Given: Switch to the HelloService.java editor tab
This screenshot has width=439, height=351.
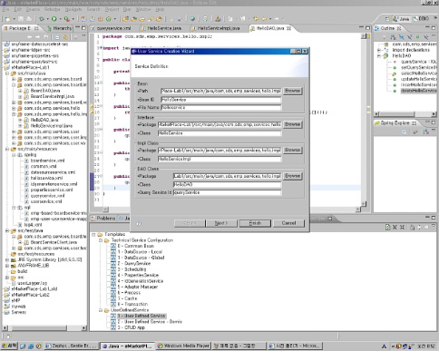Looking at the screenshot, I should (x=161, y=28).
